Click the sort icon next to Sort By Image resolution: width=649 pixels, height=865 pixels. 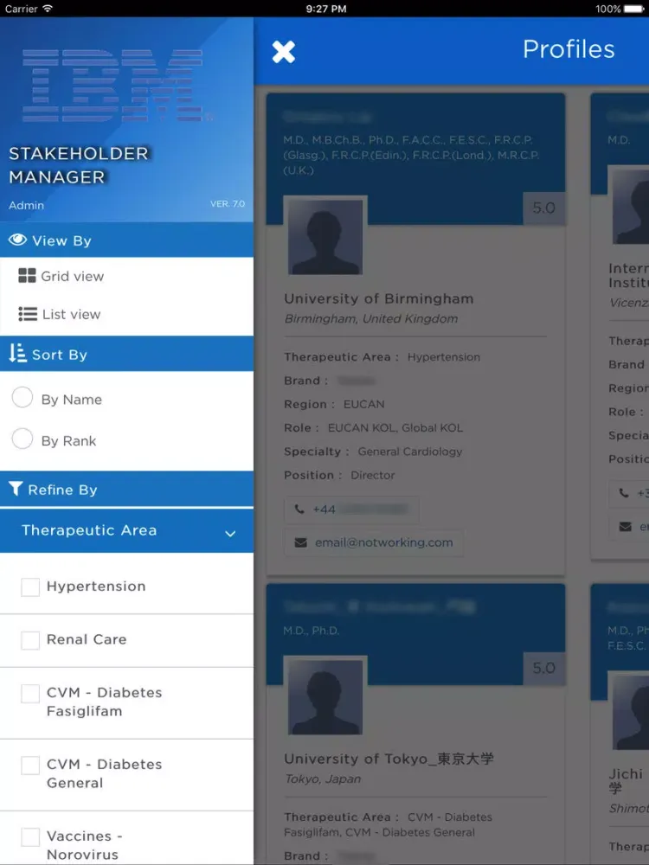click(17, 353)
